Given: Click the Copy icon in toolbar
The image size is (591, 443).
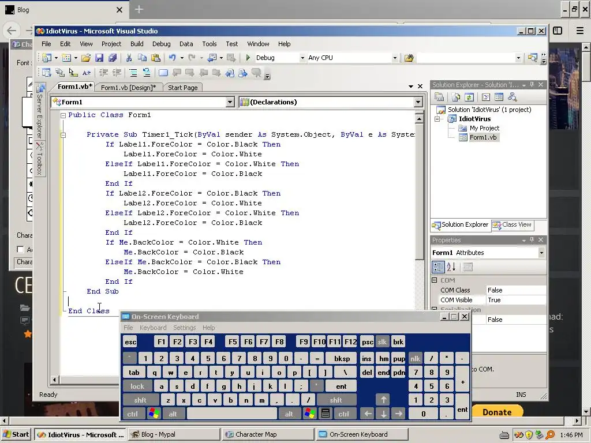Looking at the screenshot, I should [142, 58].
